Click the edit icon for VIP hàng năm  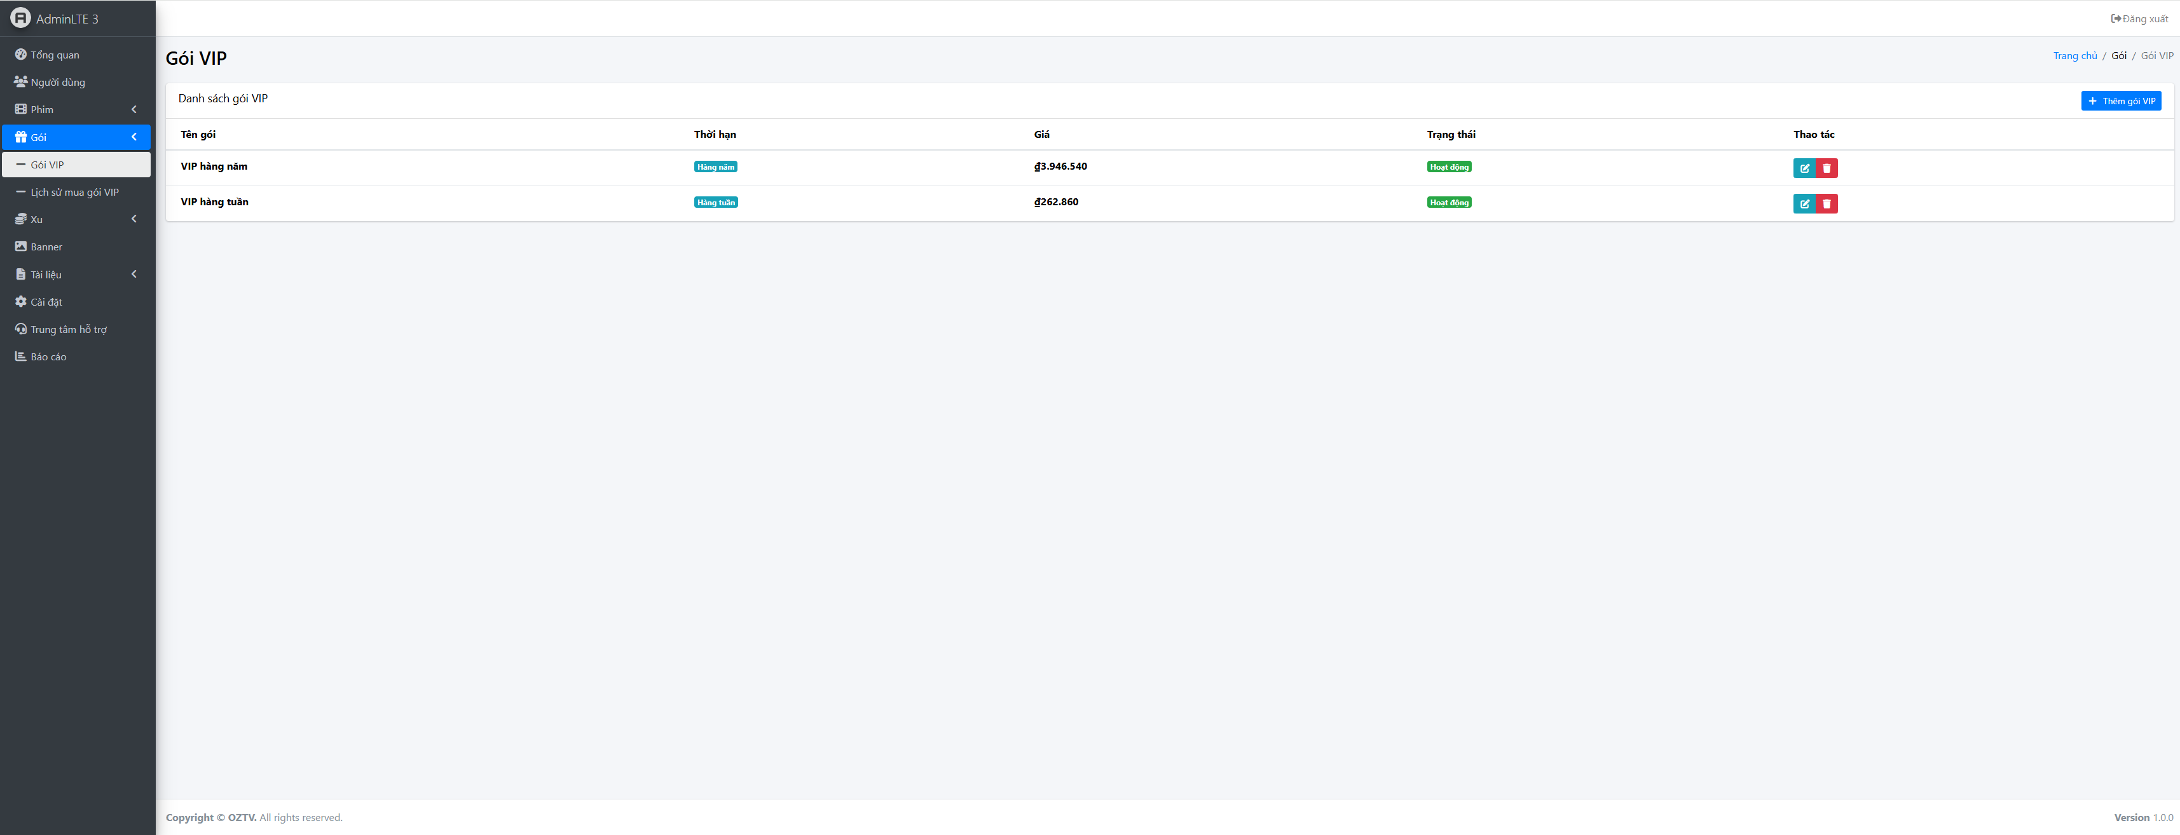[1805, 168]
